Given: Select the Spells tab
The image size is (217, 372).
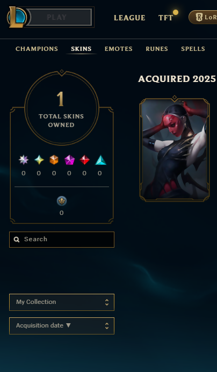Looking at the screenshot, I should click(x=193, y=49).
